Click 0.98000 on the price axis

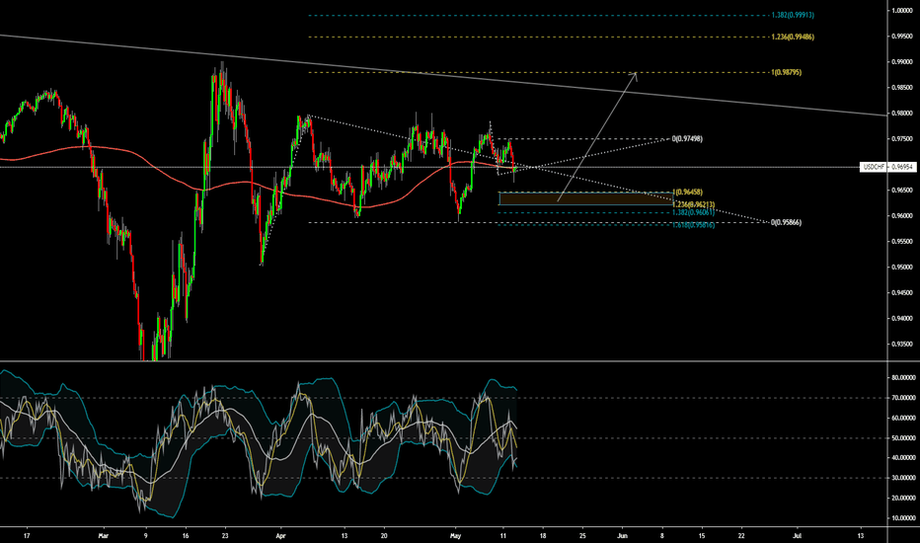click(x=901, y=114)
